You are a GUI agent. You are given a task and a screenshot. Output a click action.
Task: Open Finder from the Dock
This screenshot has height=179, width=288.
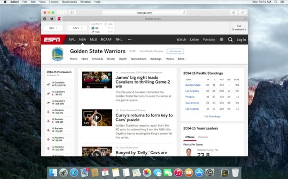click(x=53, y=173)
